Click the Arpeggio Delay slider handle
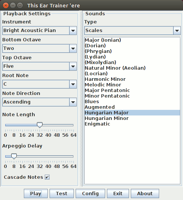183x200 pixels. pyautogui.click(x=14, y=156)
